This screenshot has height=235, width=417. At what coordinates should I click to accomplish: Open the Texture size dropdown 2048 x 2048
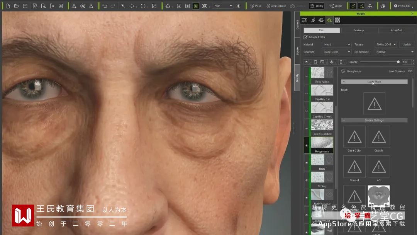pyautogui.click(x=386, y=44)
